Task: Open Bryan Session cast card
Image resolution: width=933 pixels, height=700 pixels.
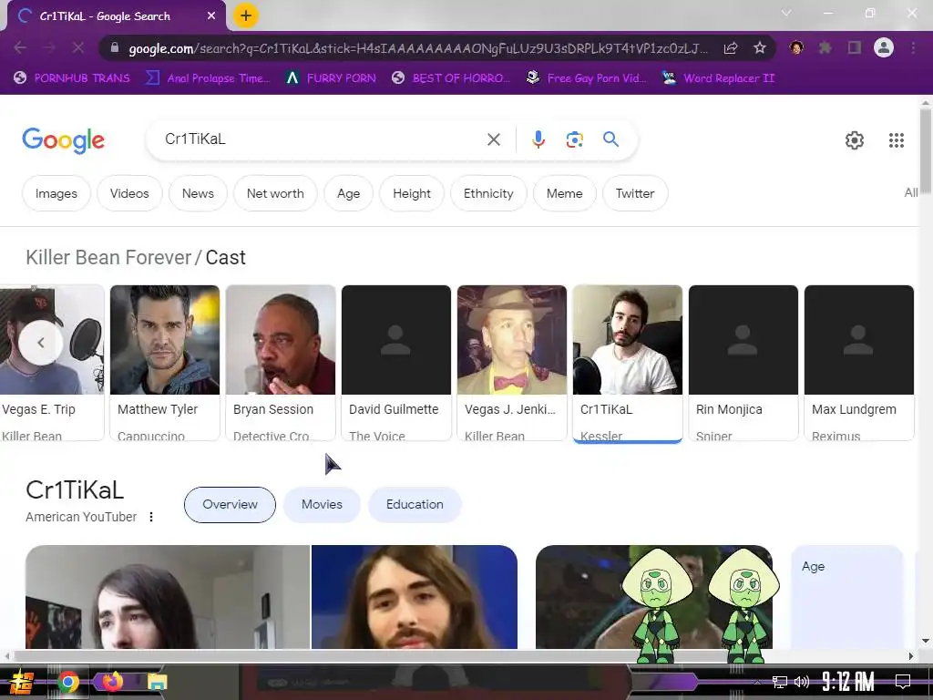Action: point(281,363)
